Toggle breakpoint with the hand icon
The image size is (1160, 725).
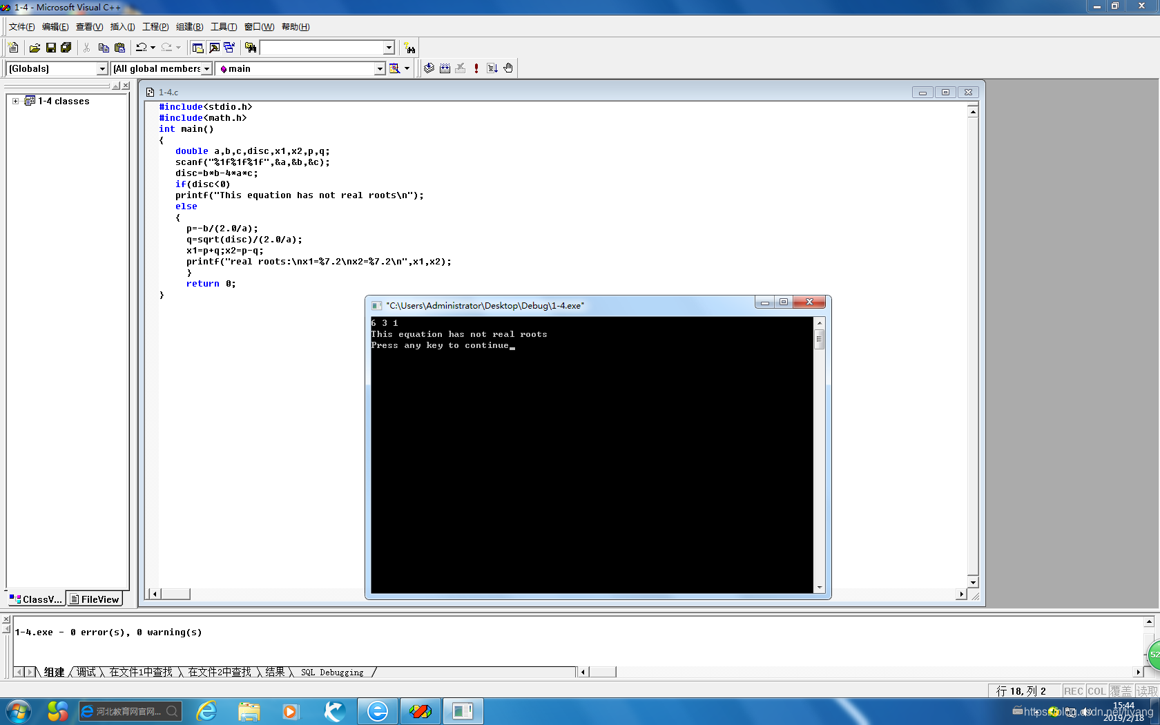coord(508,68)
